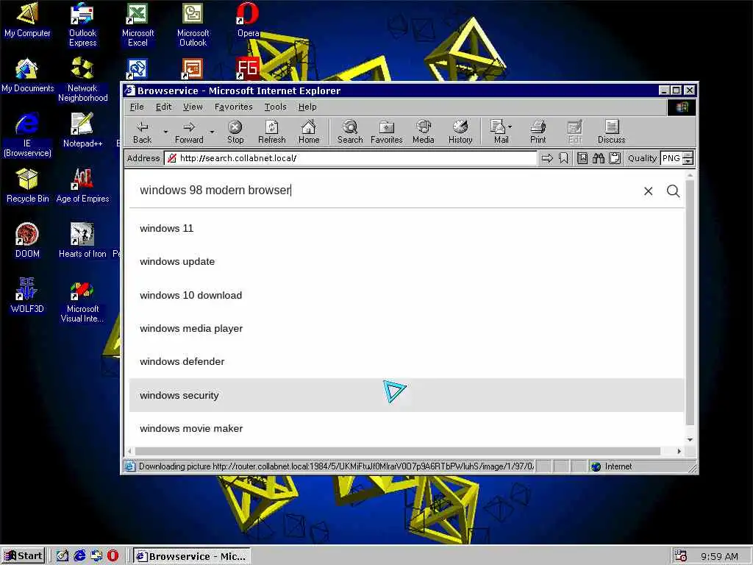The image size is (753, 565).
Task: Open the Edit menu
Action: pyautogui.click(x=163, y=107)
